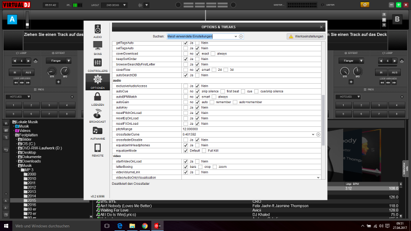The width and height of the screenshot is (411, 231).
Task: Check Full Kill for equalizerMode
Action: [x=204, y=150]
